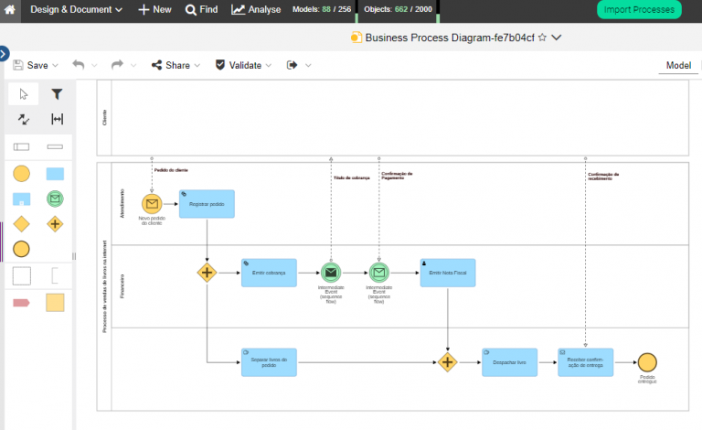Click the Home icon in top bar
702x430 pixels.
coord(9,10)
